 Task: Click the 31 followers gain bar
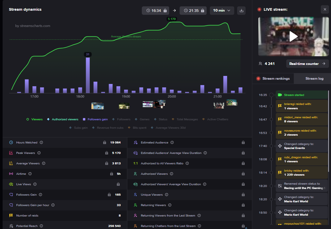click(x=88, y=75)
